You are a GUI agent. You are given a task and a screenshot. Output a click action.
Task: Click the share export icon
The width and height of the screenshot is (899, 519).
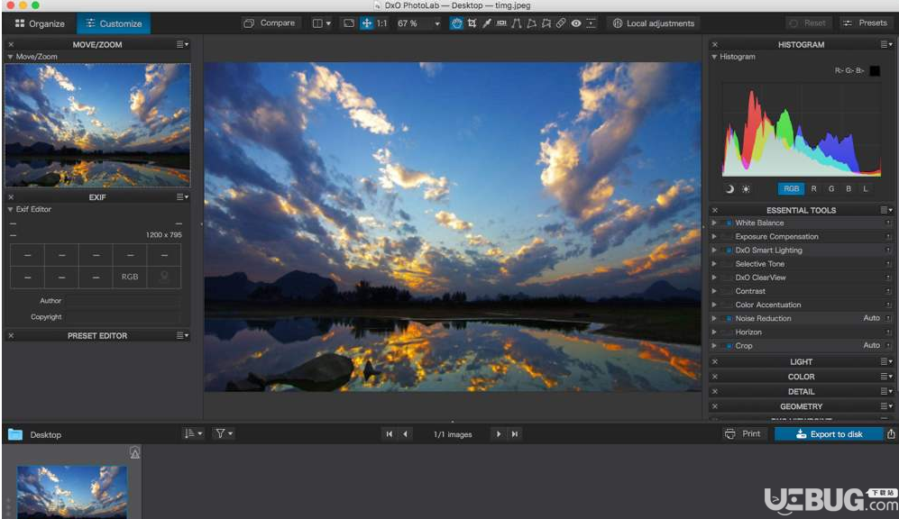(891, 434)
